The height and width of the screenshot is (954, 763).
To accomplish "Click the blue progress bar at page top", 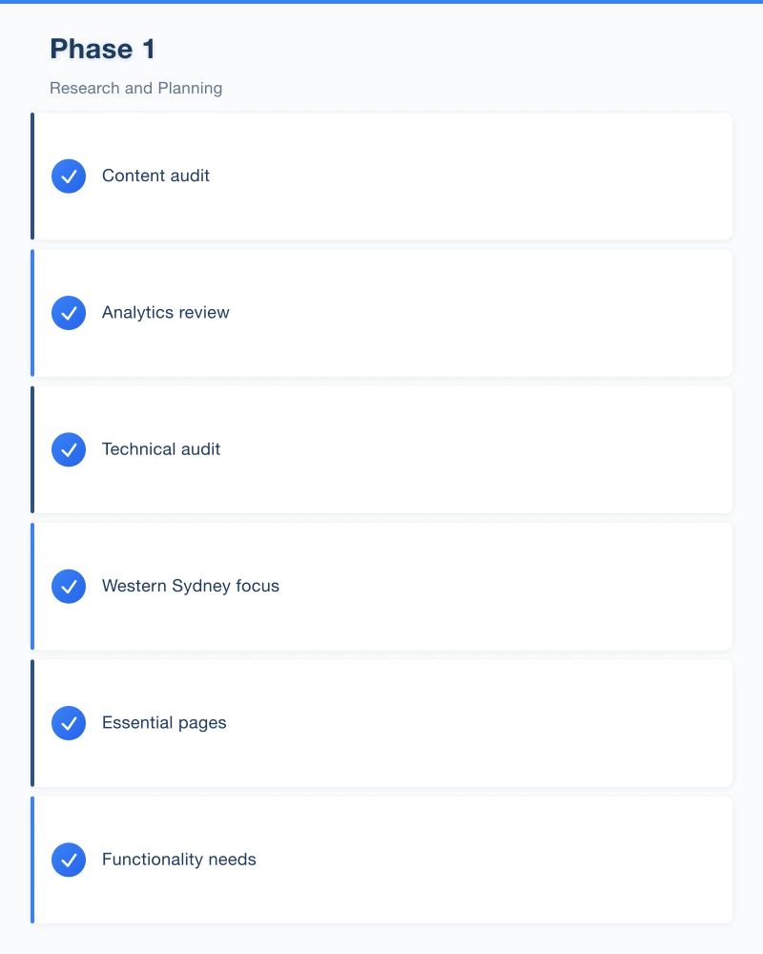I will coord(381,2).
